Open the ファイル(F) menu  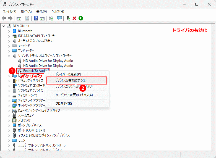coord(9,12)
